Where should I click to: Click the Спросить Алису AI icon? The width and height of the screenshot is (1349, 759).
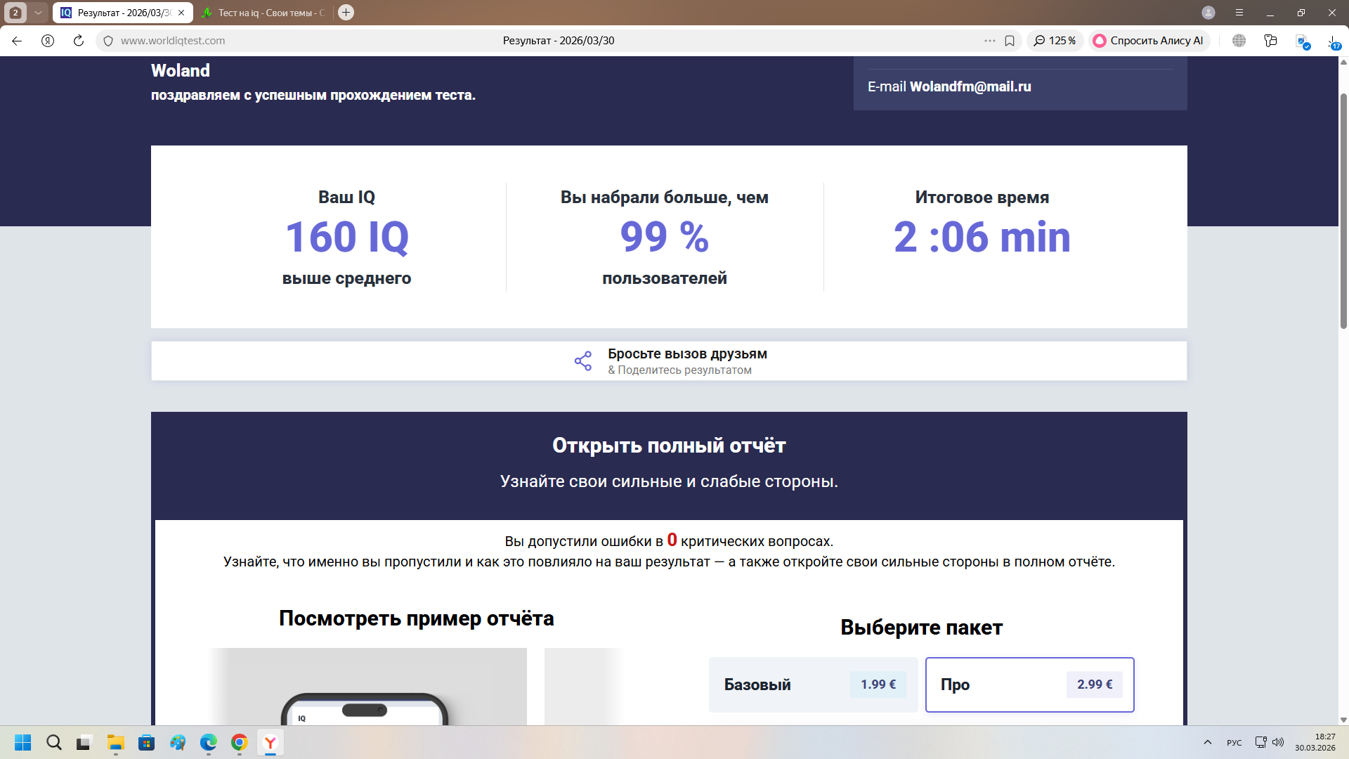(1100, 40)
